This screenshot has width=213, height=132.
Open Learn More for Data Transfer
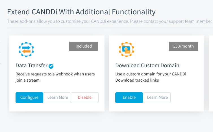pyautogui.click(x=57, y=98)
